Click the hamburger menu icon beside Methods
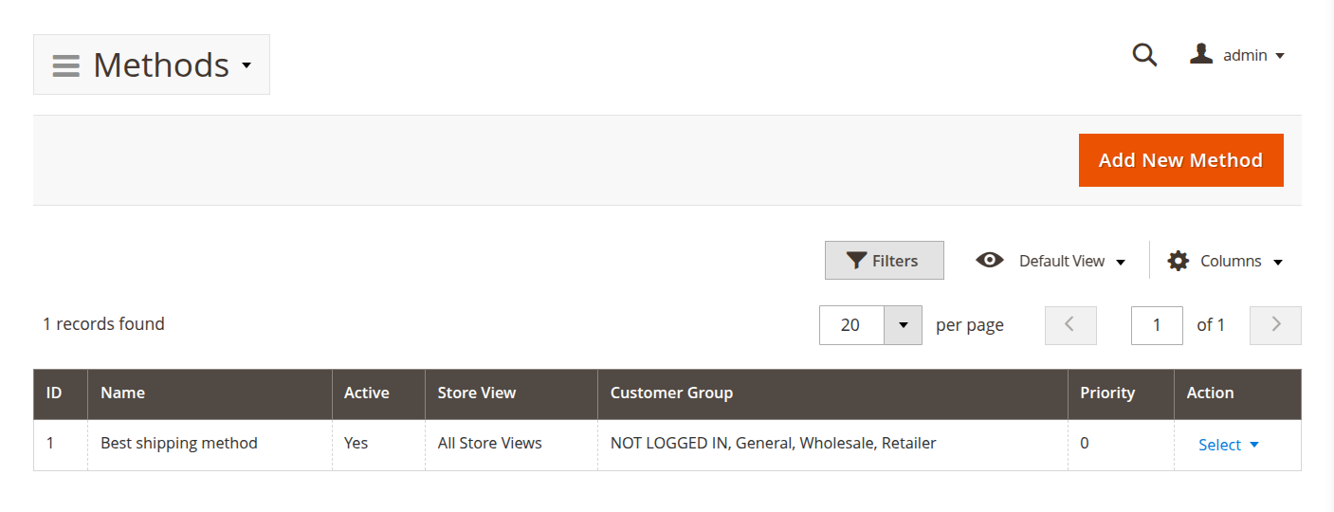This screenshot has width=1334, height=512. point(65,65)
